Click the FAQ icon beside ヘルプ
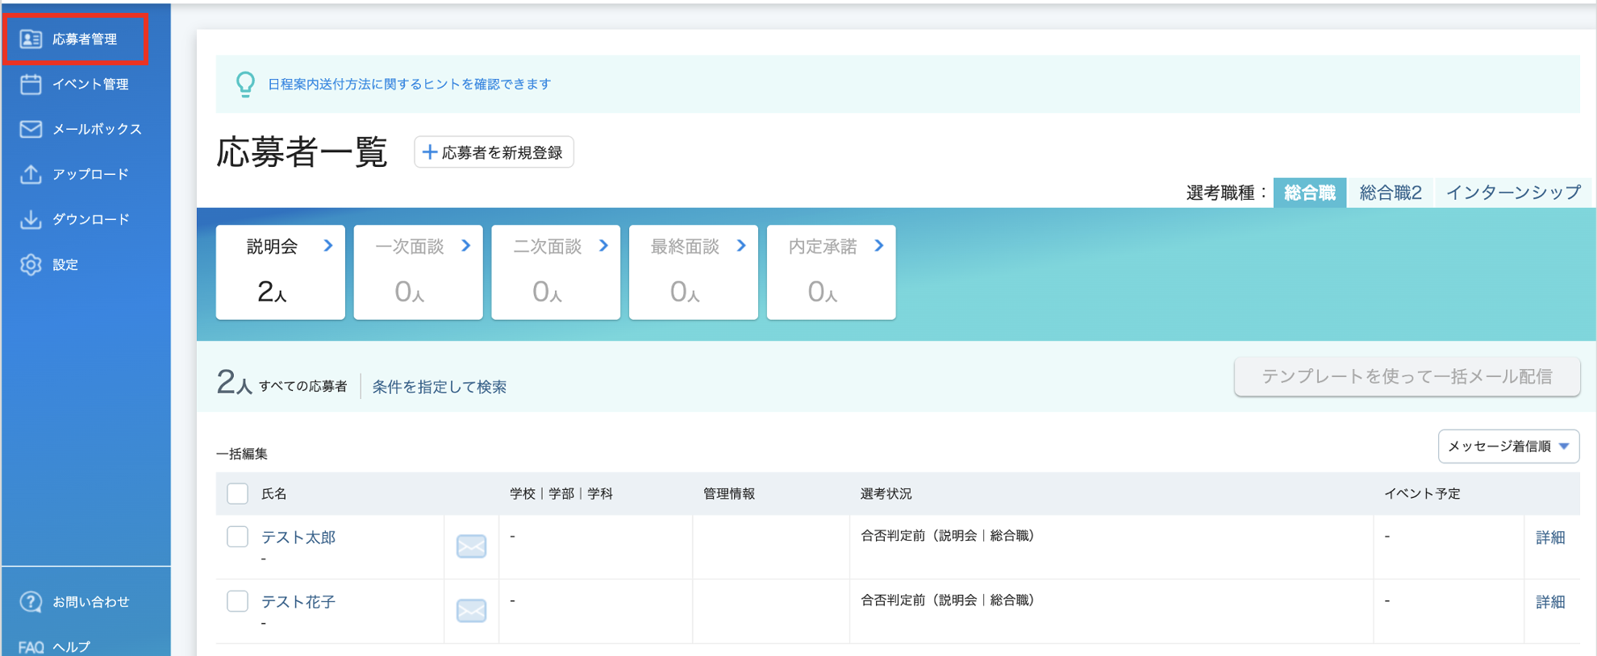The width and height of the screenshot is (1597, 656). [x=31, y=647]
